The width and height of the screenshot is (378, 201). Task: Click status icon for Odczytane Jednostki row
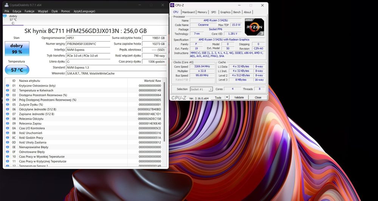coord(8,109)
